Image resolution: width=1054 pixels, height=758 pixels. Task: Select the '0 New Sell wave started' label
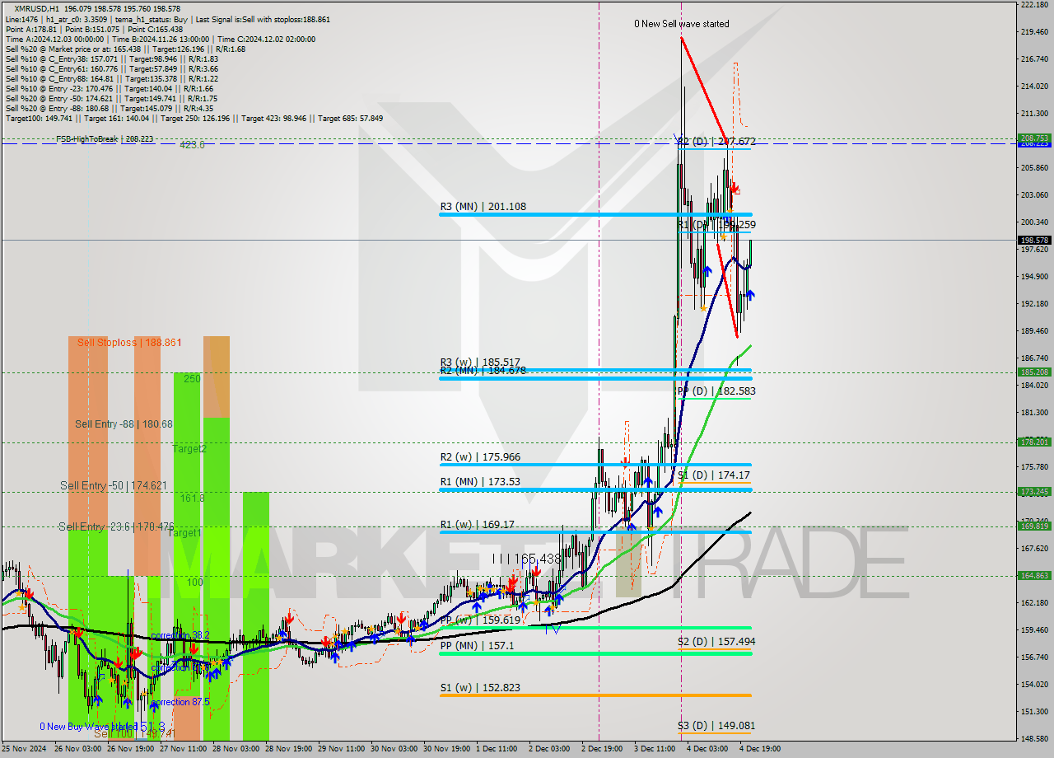coord(681,24)
